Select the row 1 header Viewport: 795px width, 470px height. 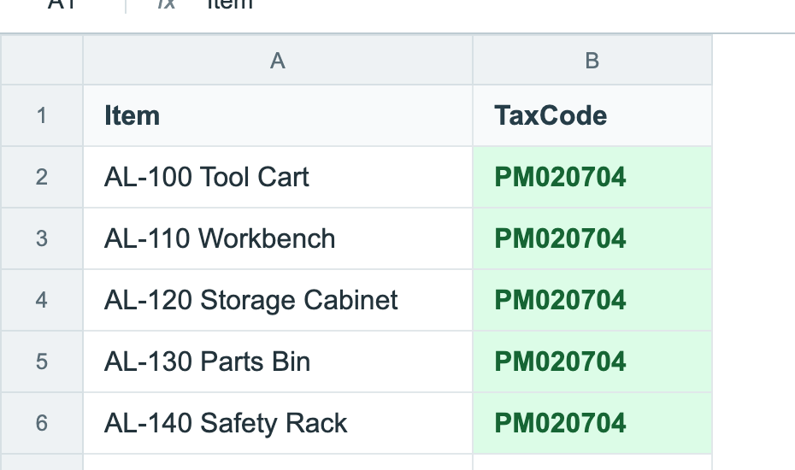(x=42, y=115)
